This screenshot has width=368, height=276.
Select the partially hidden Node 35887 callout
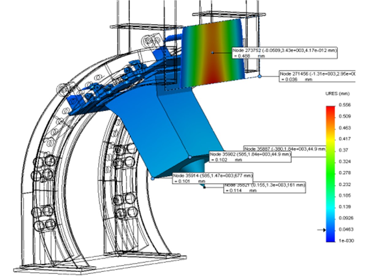point(285,149)
